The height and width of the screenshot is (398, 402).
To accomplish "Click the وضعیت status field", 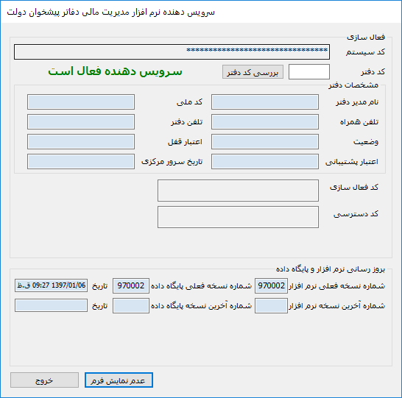I will coord(265,142).
